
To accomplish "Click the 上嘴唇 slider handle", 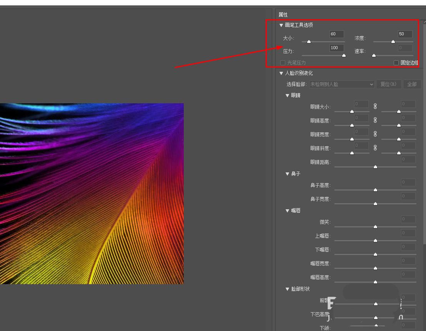I will pyautogui.click(x=376, y=240).
